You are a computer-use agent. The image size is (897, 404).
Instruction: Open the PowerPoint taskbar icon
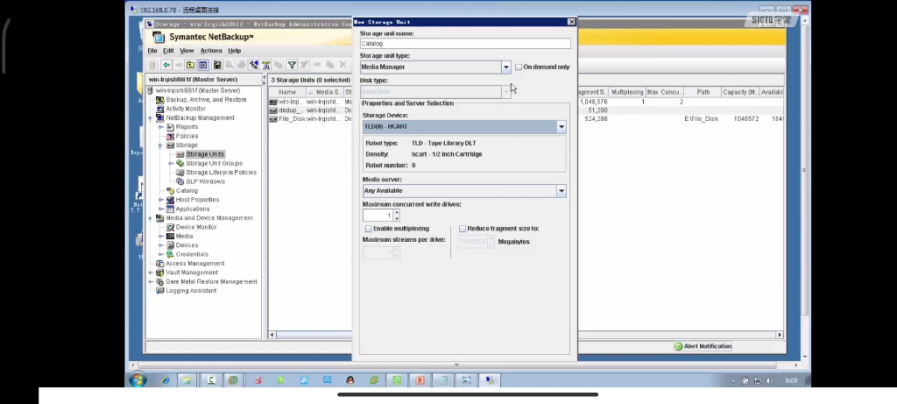(x=420, y=380)
